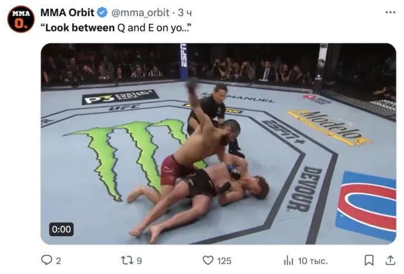Open the '3 ч' post timestamp
Viewport: 404px width, 274px height.
pos(185,12)
